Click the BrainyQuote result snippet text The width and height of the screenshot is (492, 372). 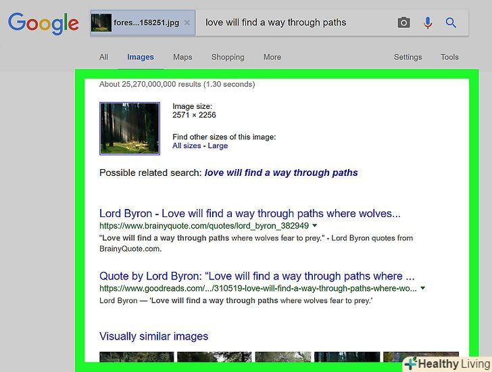click(x=256, y=243)
